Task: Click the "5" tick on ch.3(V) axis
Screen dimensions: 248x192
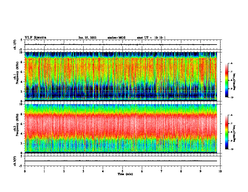Action: 21,156
